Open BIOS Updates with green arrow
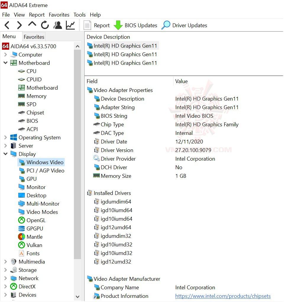This screenshot has width=284, height=302. pyautogui.click(x=135, y=25)
